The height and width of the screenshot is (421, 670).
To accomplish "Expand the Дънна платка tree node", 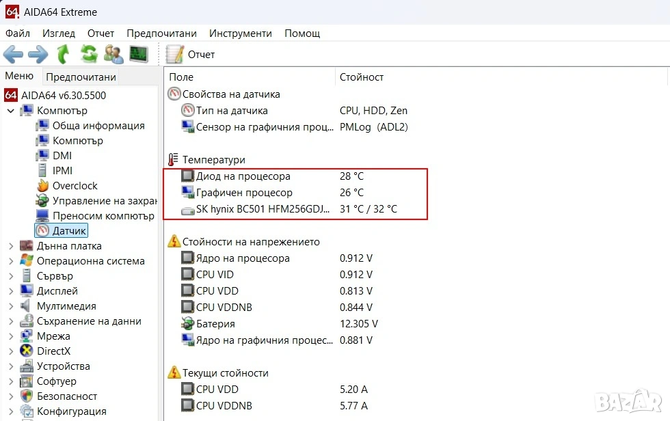I will (11, 246).
